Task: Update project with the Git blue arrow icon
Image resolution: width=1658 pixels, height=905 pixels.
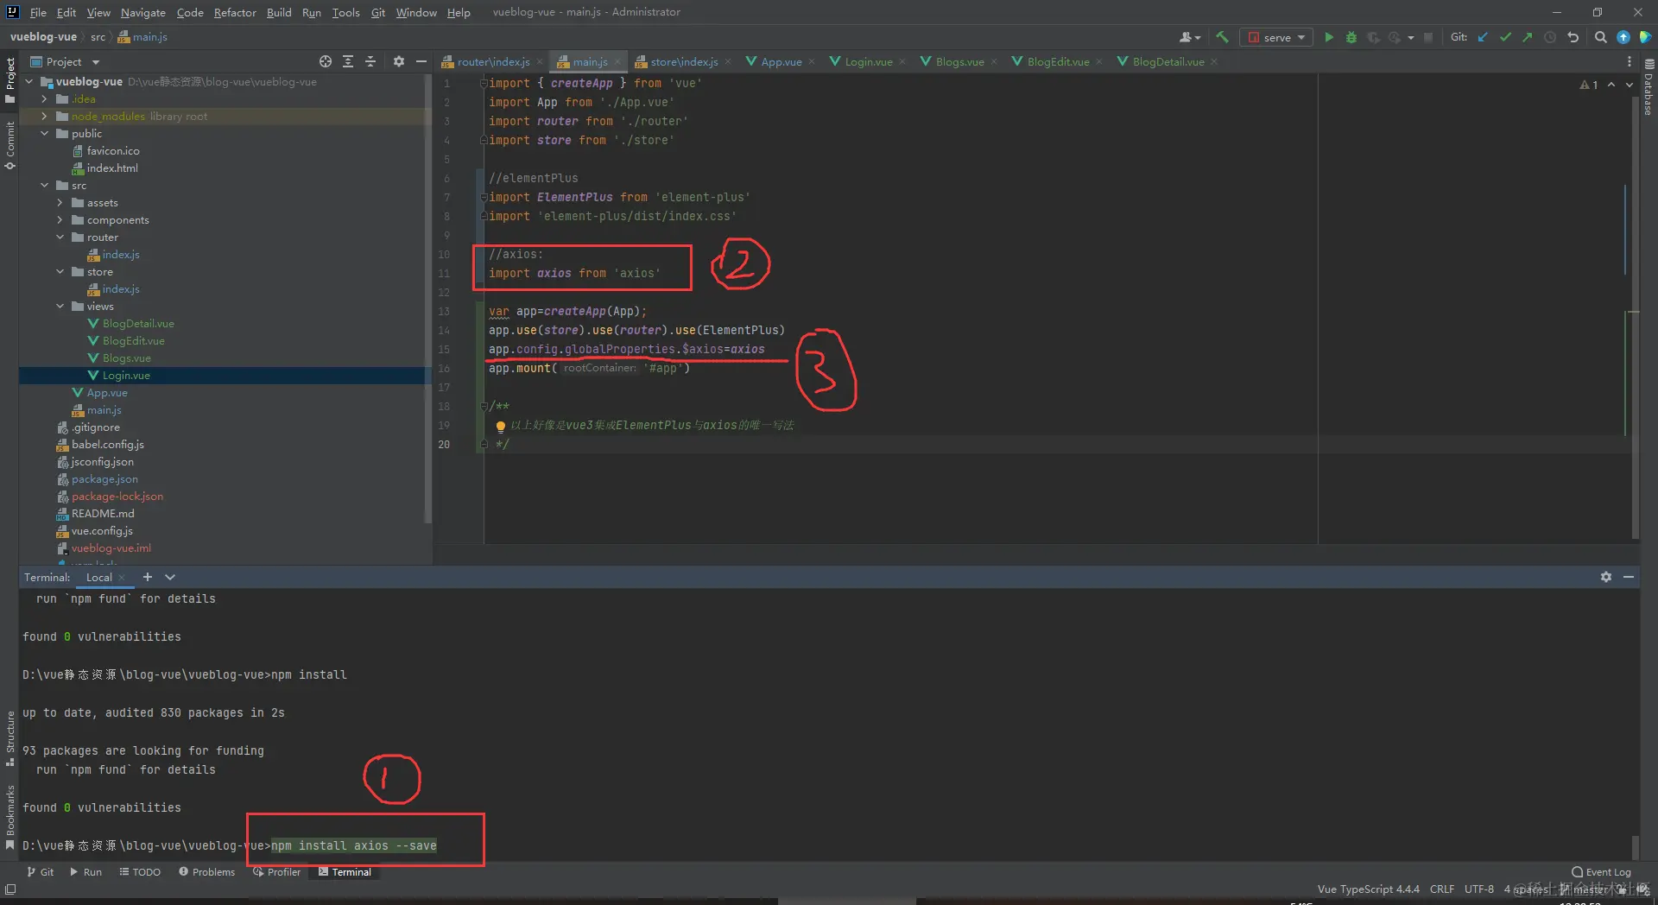Action: pyautogui.click(x=1483, y=37)
